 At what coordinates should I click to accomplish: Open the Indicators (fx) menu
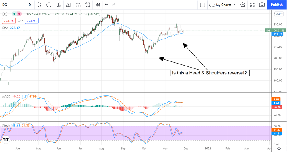59,5
